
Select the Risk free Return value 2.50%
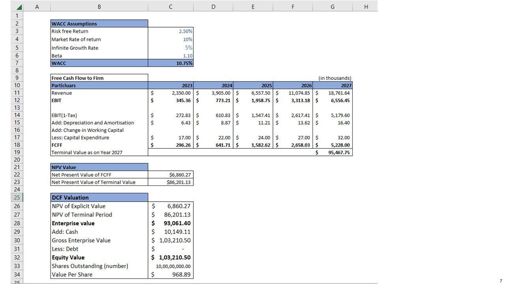(170, 31)
